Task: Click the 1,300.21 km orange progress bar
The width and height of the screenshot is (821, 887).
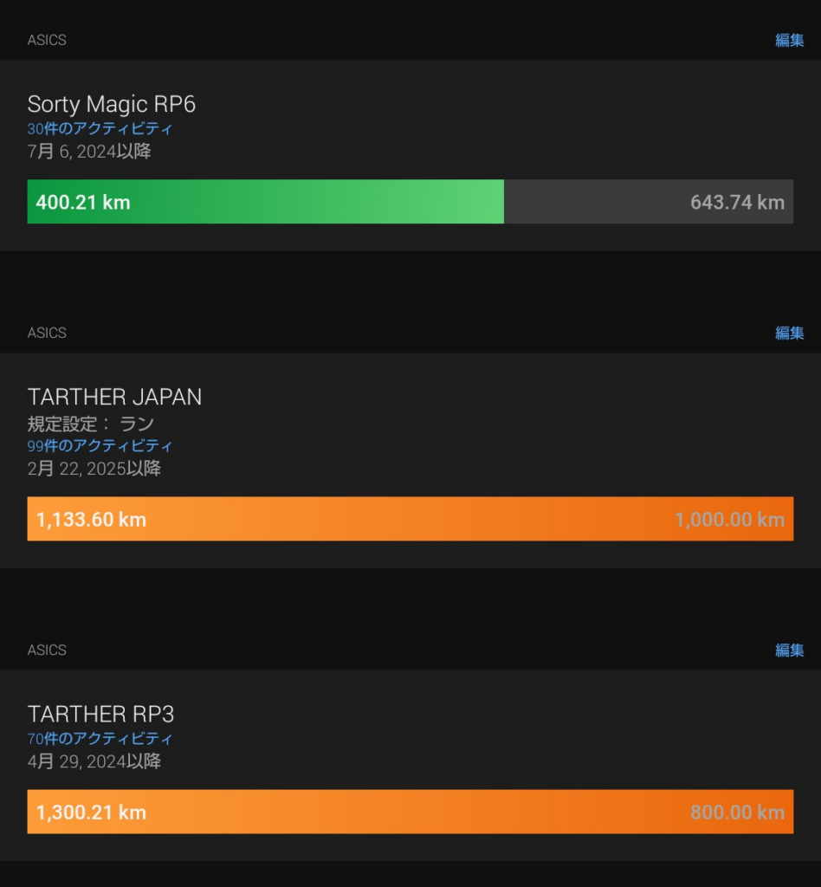Action: tap(410, 812)
